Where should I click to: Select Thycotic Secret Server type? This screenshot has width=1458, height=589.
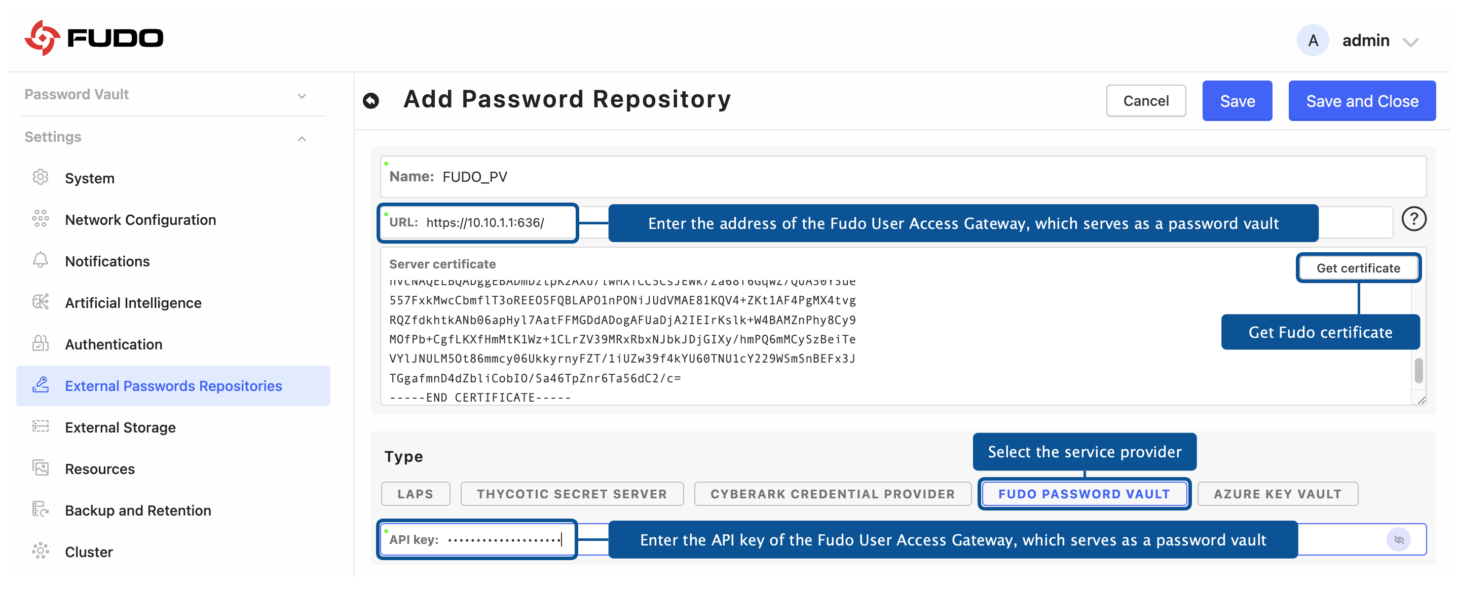pyautogui.click(x=572, y=494)
